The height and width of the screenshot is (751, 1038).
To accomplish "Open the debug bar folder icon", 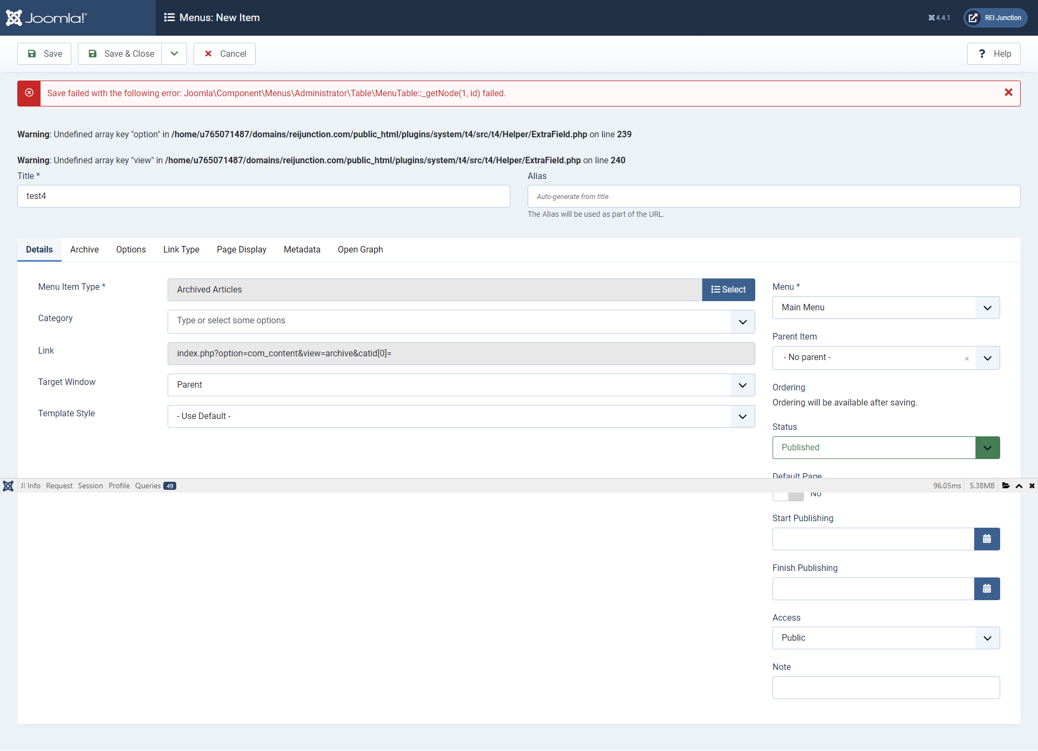I will point(1006,486).
